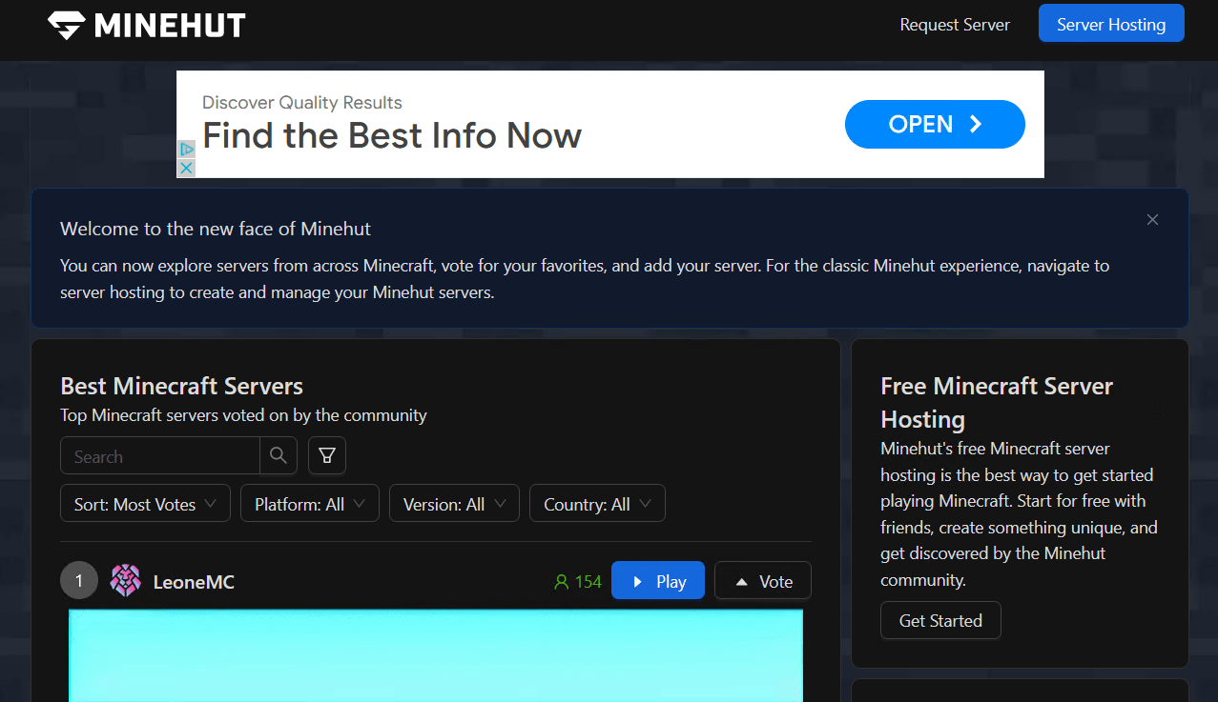This screenshot has height=702, width=1218.
Task: Click the player count icon next to 154
Action: [x=562, y=581]
